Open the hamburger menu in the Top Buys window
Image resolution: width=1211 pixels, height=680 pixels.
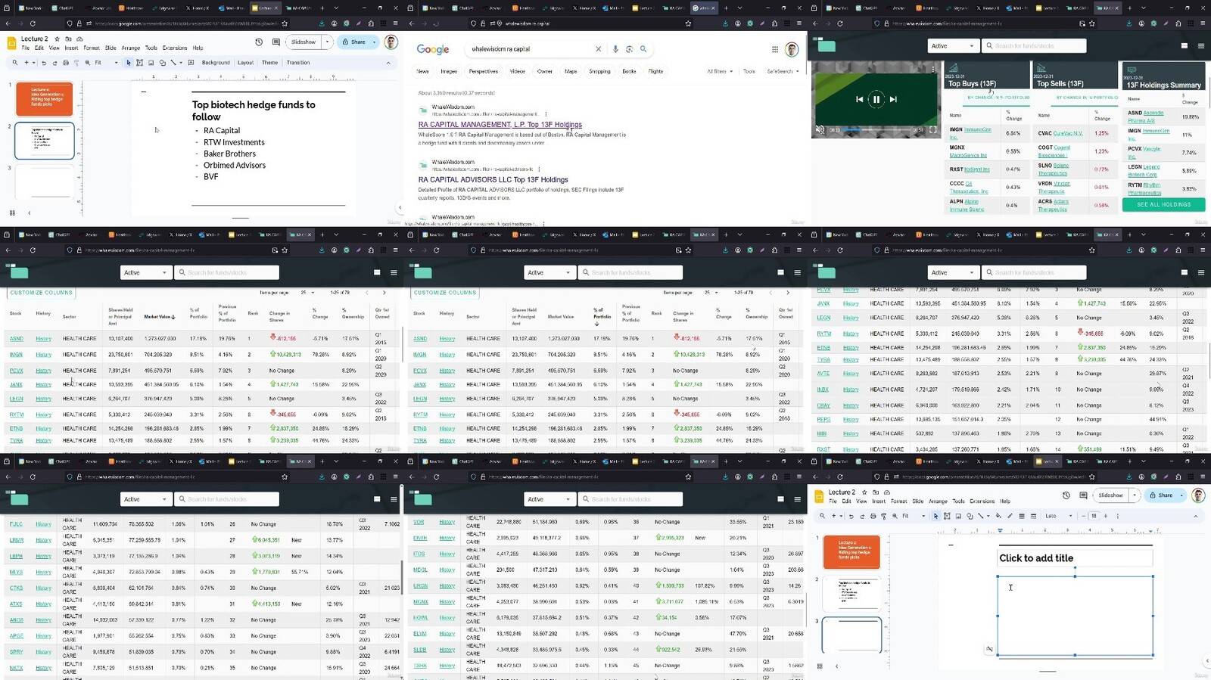coord(1201,46)
